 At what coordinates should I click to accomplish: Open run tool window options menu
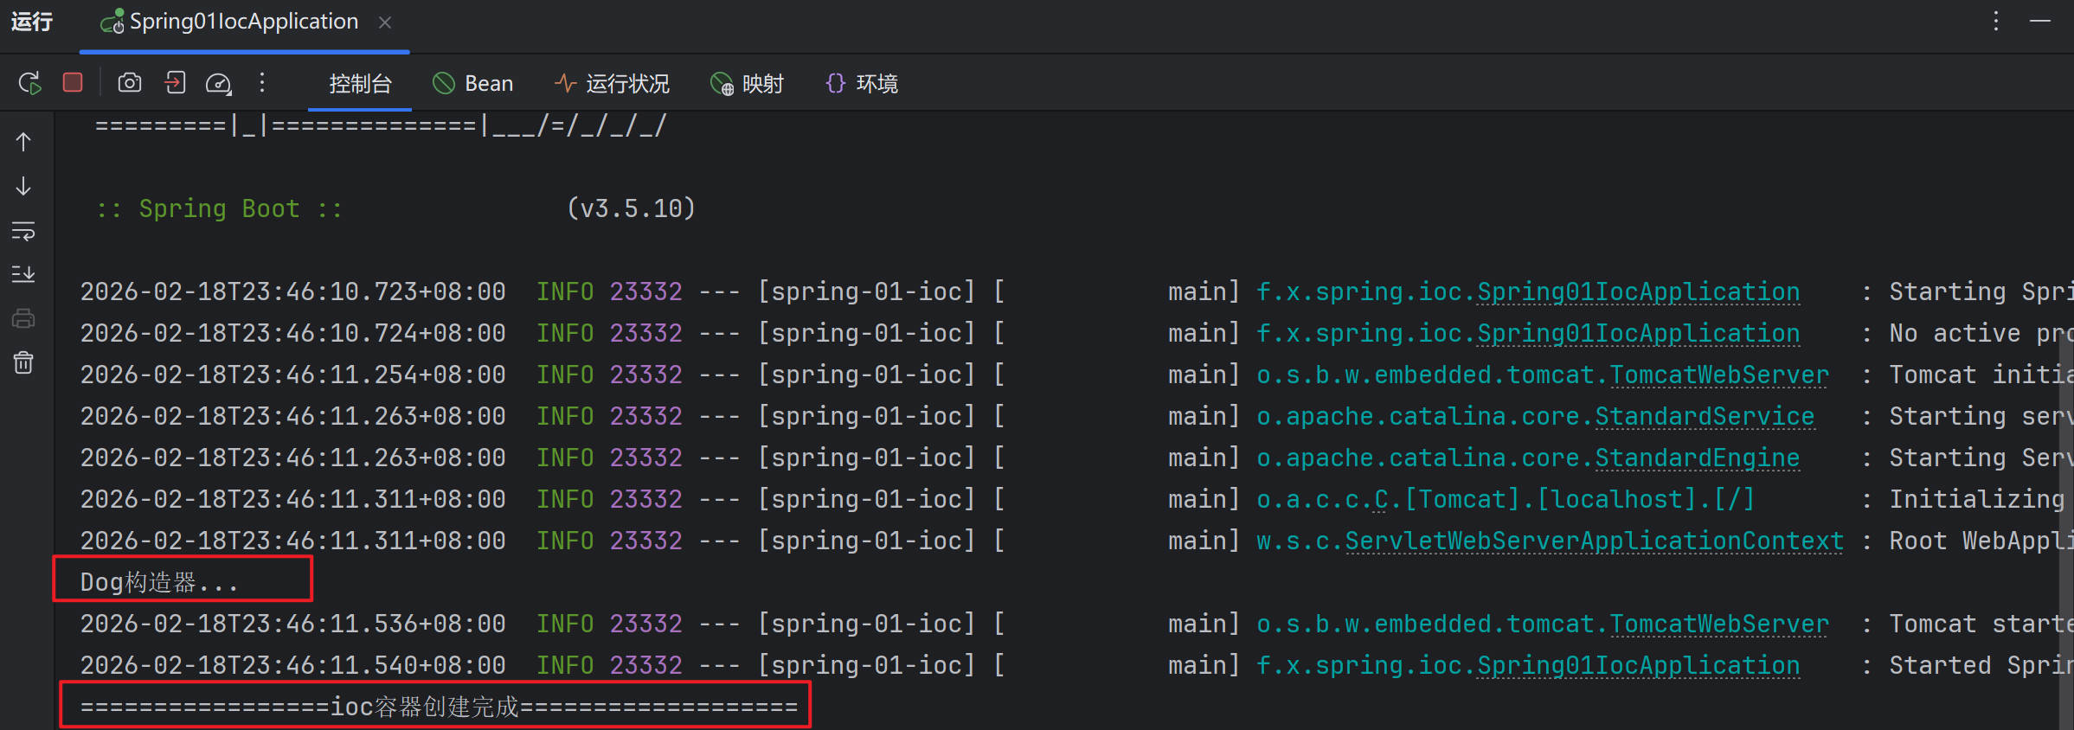[1996, 21]
